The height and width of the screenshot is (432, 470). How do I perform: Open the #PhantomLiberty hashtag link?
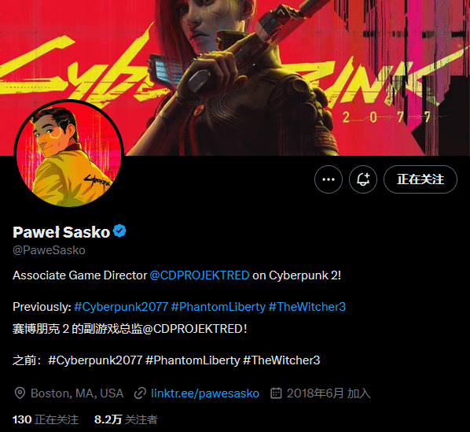point(218,307)
